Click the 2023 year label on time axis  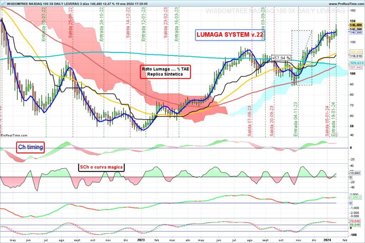[x=141, y=240]
